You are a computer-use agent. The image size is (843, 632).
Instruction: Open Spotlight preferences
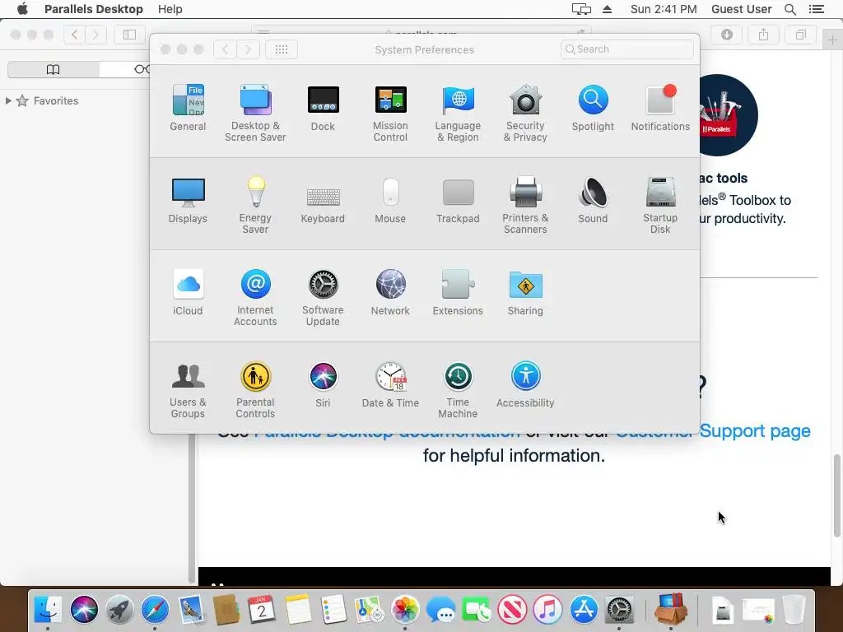[593, 108]
